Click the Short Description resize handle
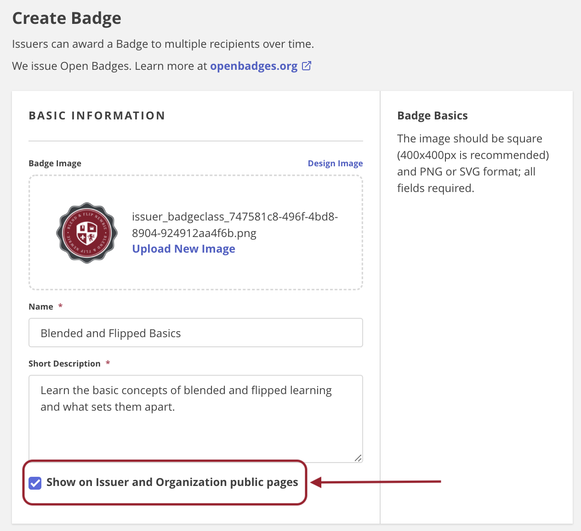The width and height of the screenshot is (581, 531). point(358,458)
